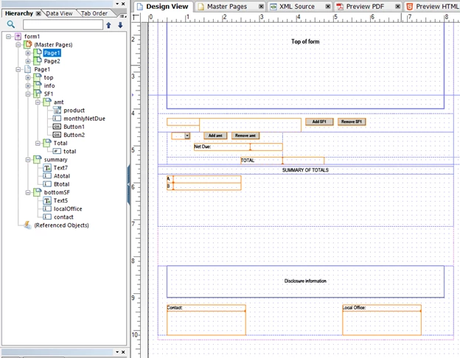
Task: Collapse the form1 root node
Action: pyautogui.click(x=9, y=36)
